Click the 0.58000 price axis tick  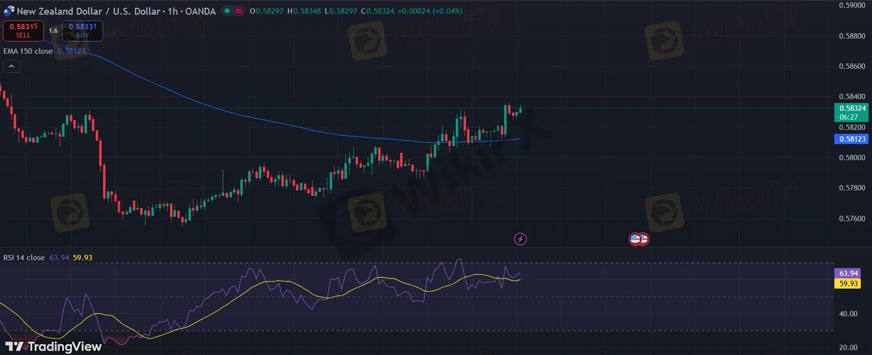click(852, 158)
